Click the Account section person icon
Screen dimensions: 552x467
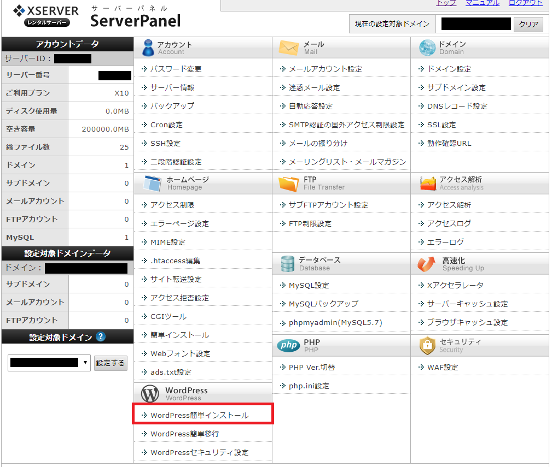[x=148, y=48]
